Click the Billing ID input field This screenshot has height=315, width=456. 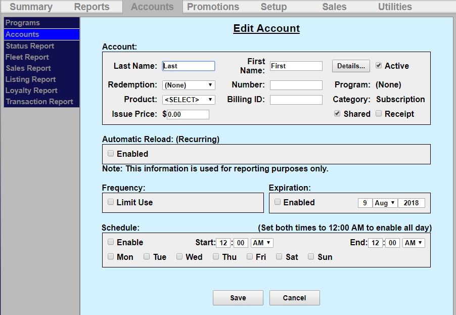[x=296, y=100]
